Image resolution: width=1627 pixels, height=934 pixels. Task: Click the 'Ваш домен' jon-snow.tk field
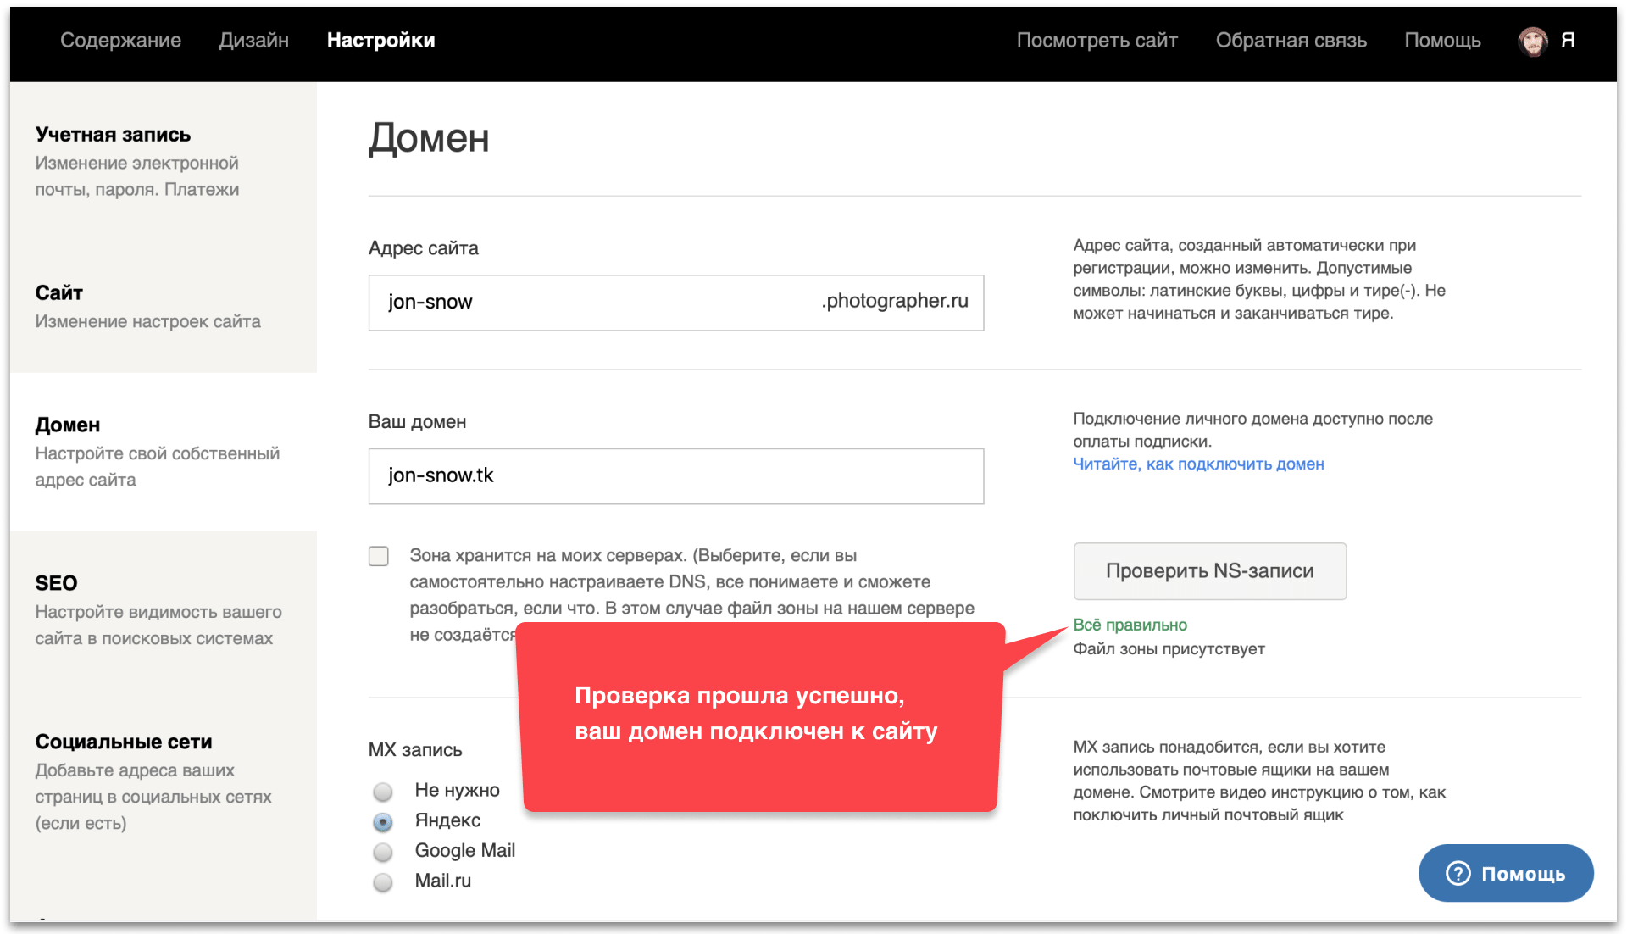[x=675, y=476]
